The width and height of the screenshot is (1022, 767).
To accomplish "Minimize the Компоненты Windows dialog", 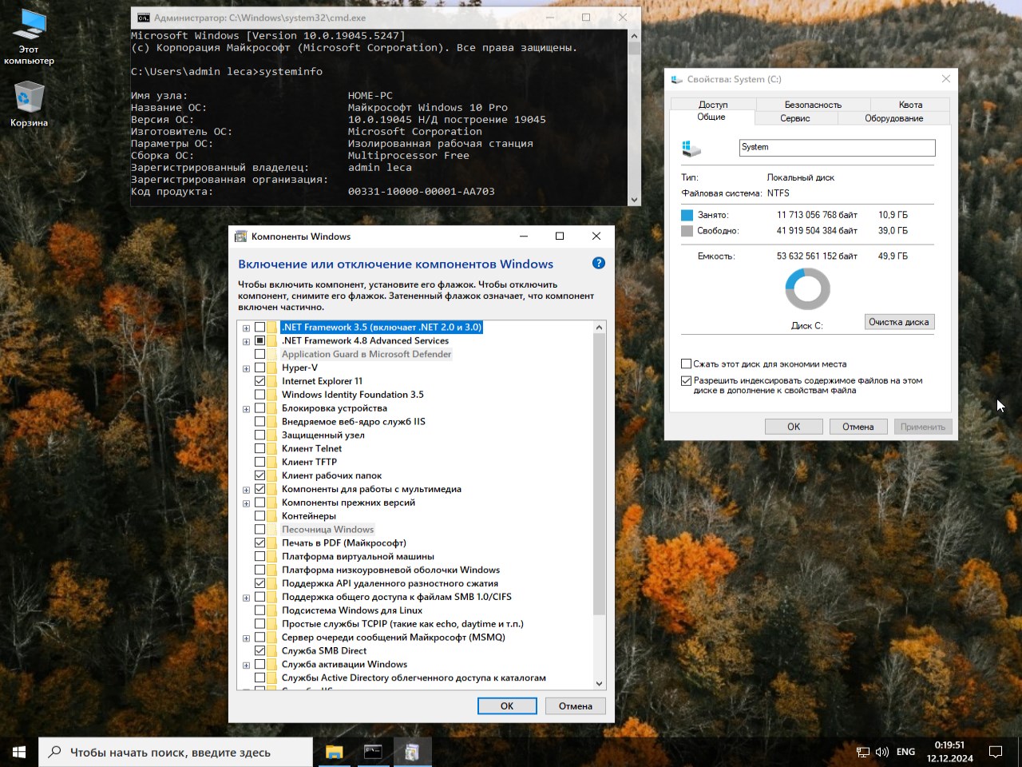I will click(524, 236).
